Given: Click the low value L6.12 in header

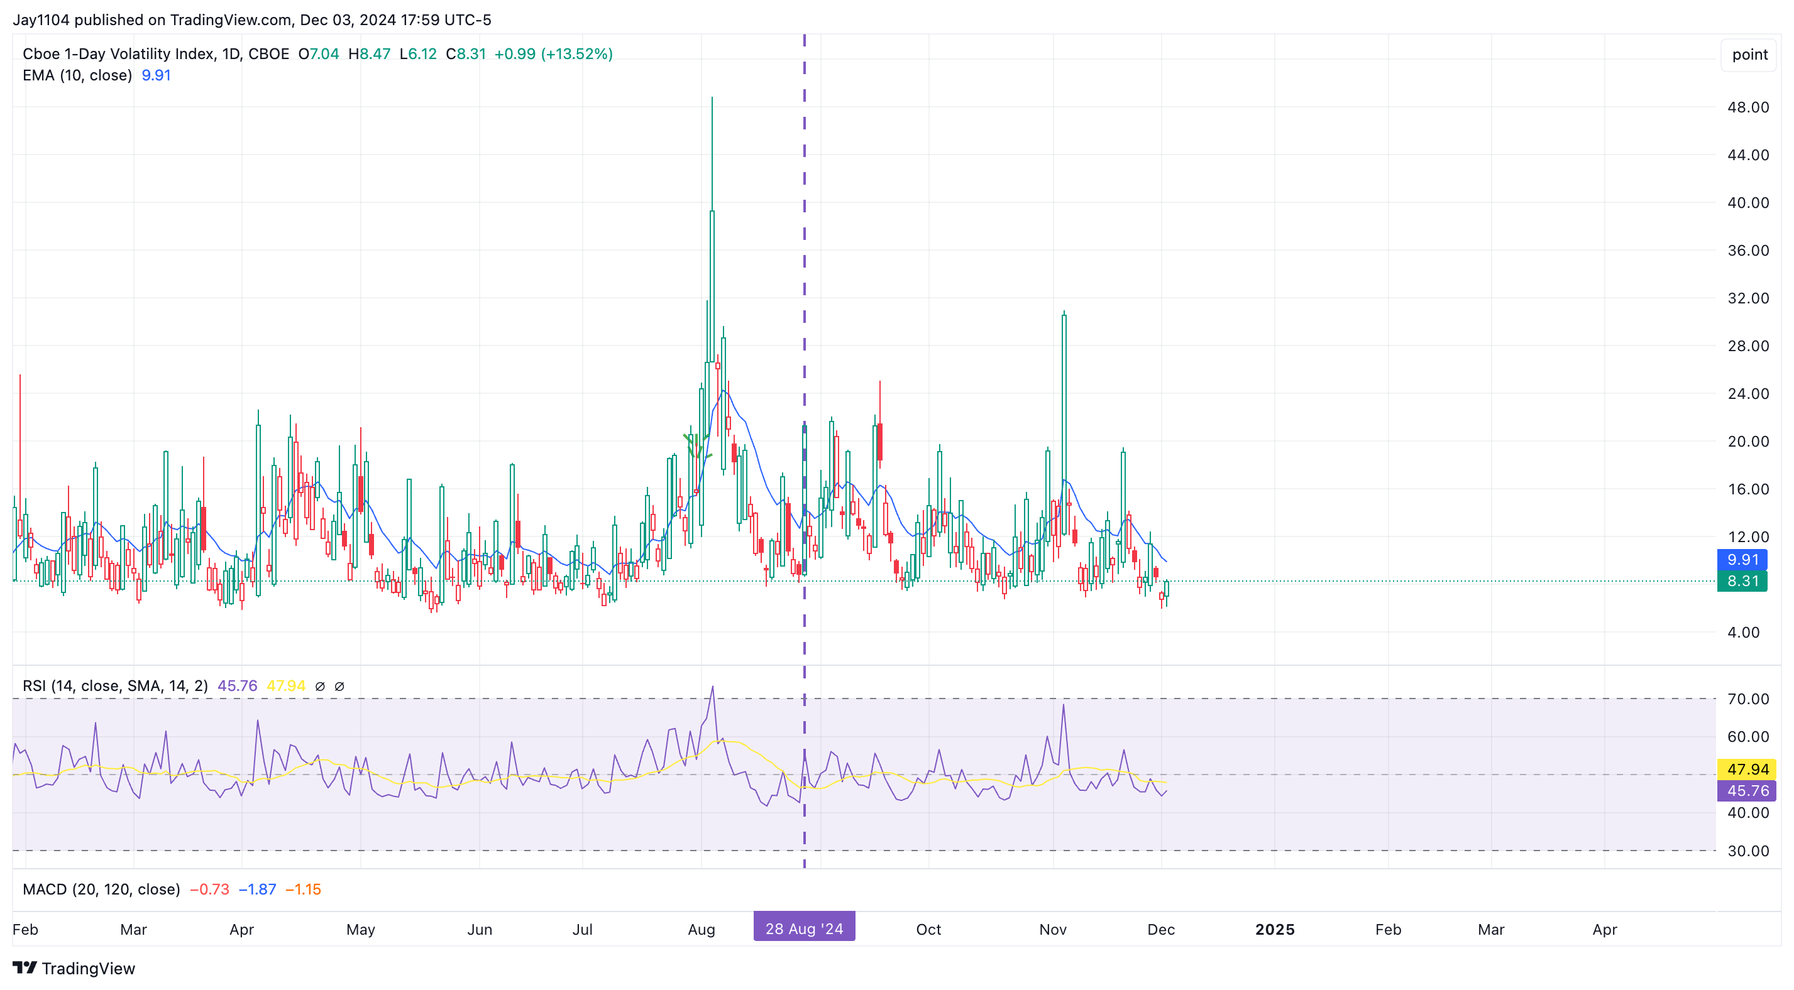Looking at the screenshot, I should click(x=418, y=53).
